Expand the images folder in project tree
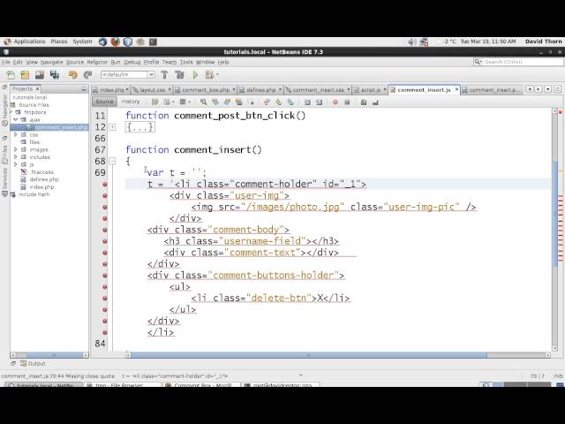Image resolution: width=565 pixels, height=424 pixels. tap(16, 149)
